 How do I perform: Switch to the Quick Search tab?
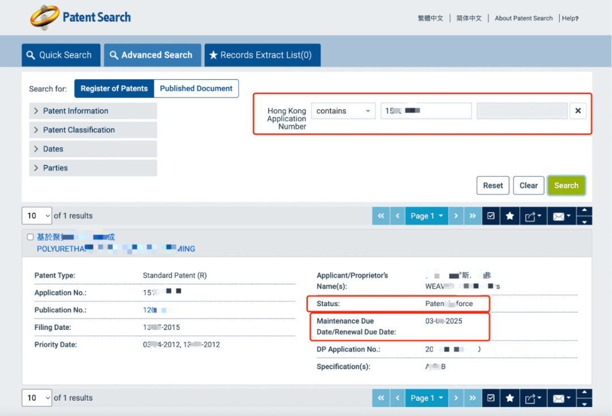pyautogui.click(x=61, y=55)
